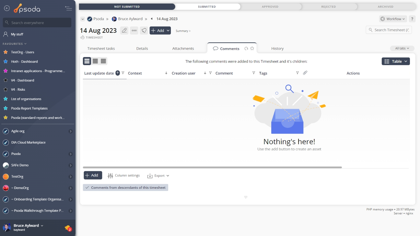The height and width of the screenshot is (236, 420).
Task: Click the Approved workflow stage
Action: [x=270, y=7]
